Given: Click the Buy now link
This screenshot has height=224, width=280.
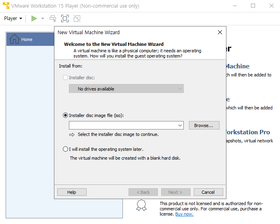Looking at the screenshot, I should pos(184,214).
